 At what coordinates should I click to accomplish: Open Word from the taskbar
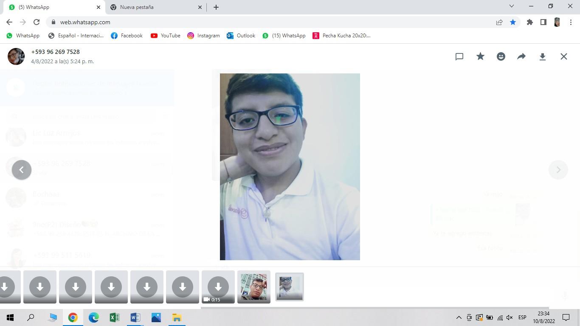tap(135, 318)
